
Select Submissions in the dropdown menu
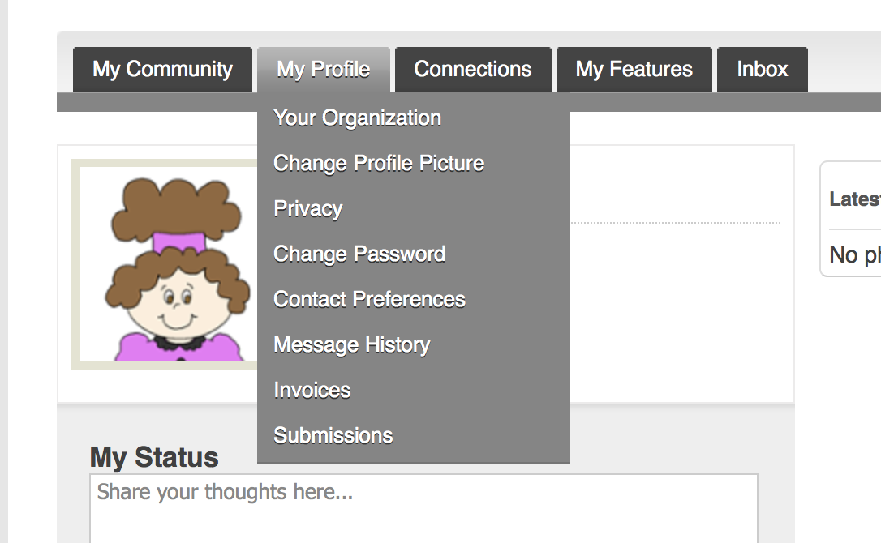coord(333,436)
